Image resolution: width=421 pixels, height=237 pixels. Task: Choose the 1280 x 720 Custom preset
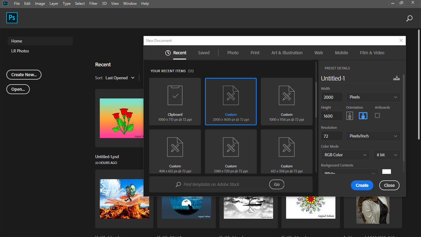[x=231, y=152]
